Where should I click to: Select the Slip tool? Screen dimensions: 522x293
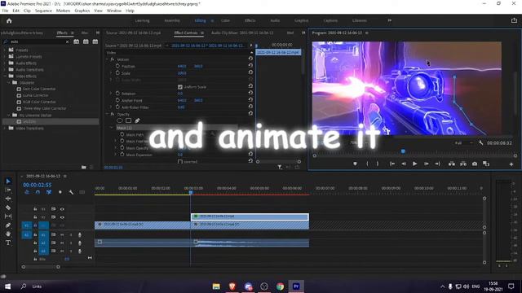pyautogui.click(x=8, y=216)
